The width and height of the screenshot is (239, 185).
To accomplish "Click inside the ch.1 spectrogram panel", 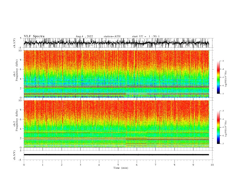I will point(116,74).
